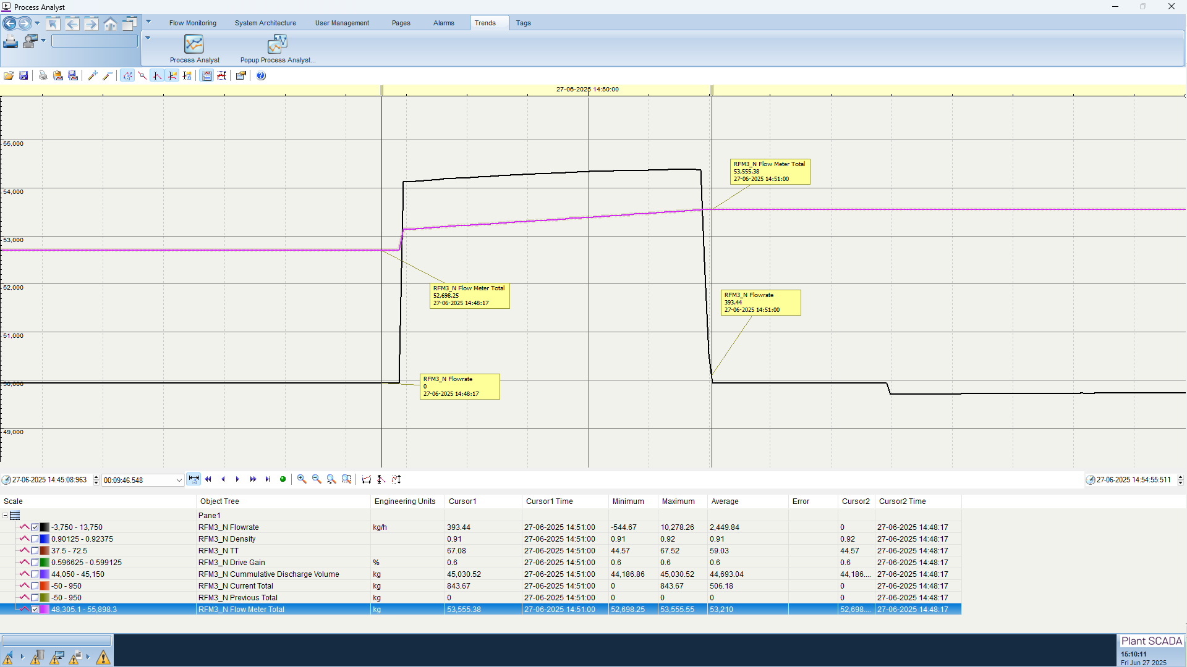
Task: Print the trend chart
Action: click(42, 75)
